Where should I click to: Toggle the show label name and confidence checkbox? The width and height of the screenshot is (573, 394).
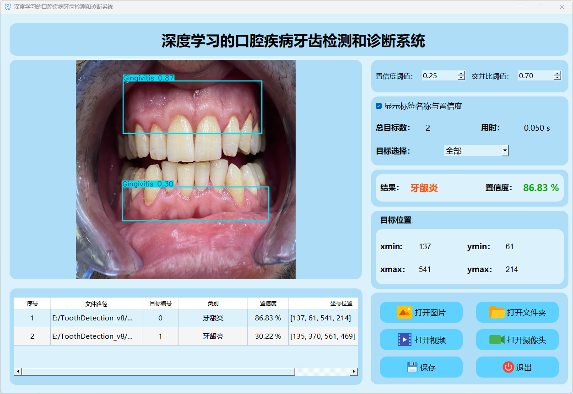[x=379, y=106]
